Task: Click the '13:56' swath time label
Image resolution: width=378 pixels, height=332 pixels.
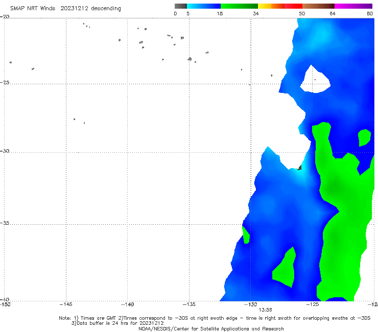Action: pyautogui.click(x=265, y=310)
